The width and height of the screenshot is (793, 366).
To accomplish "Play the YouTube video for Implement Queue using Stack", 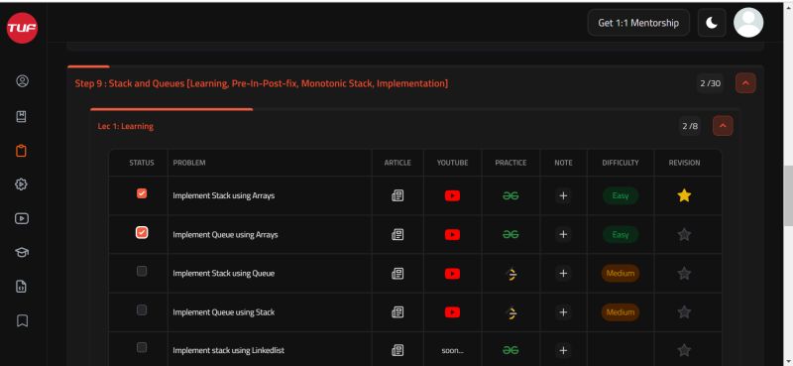I will point(452,312).
